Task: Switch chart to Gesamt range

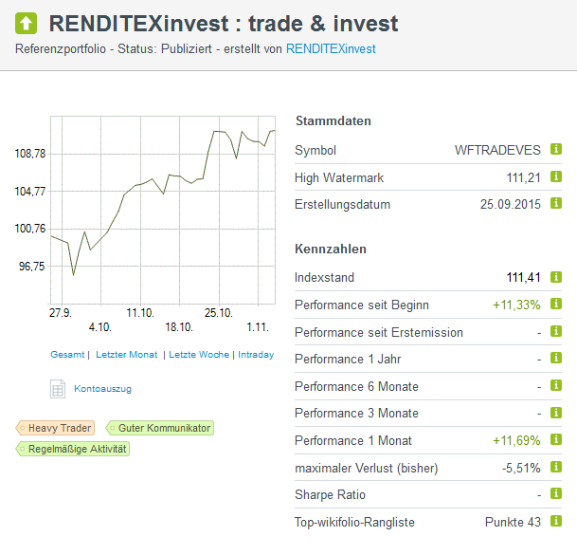Action: coord(67,355)
